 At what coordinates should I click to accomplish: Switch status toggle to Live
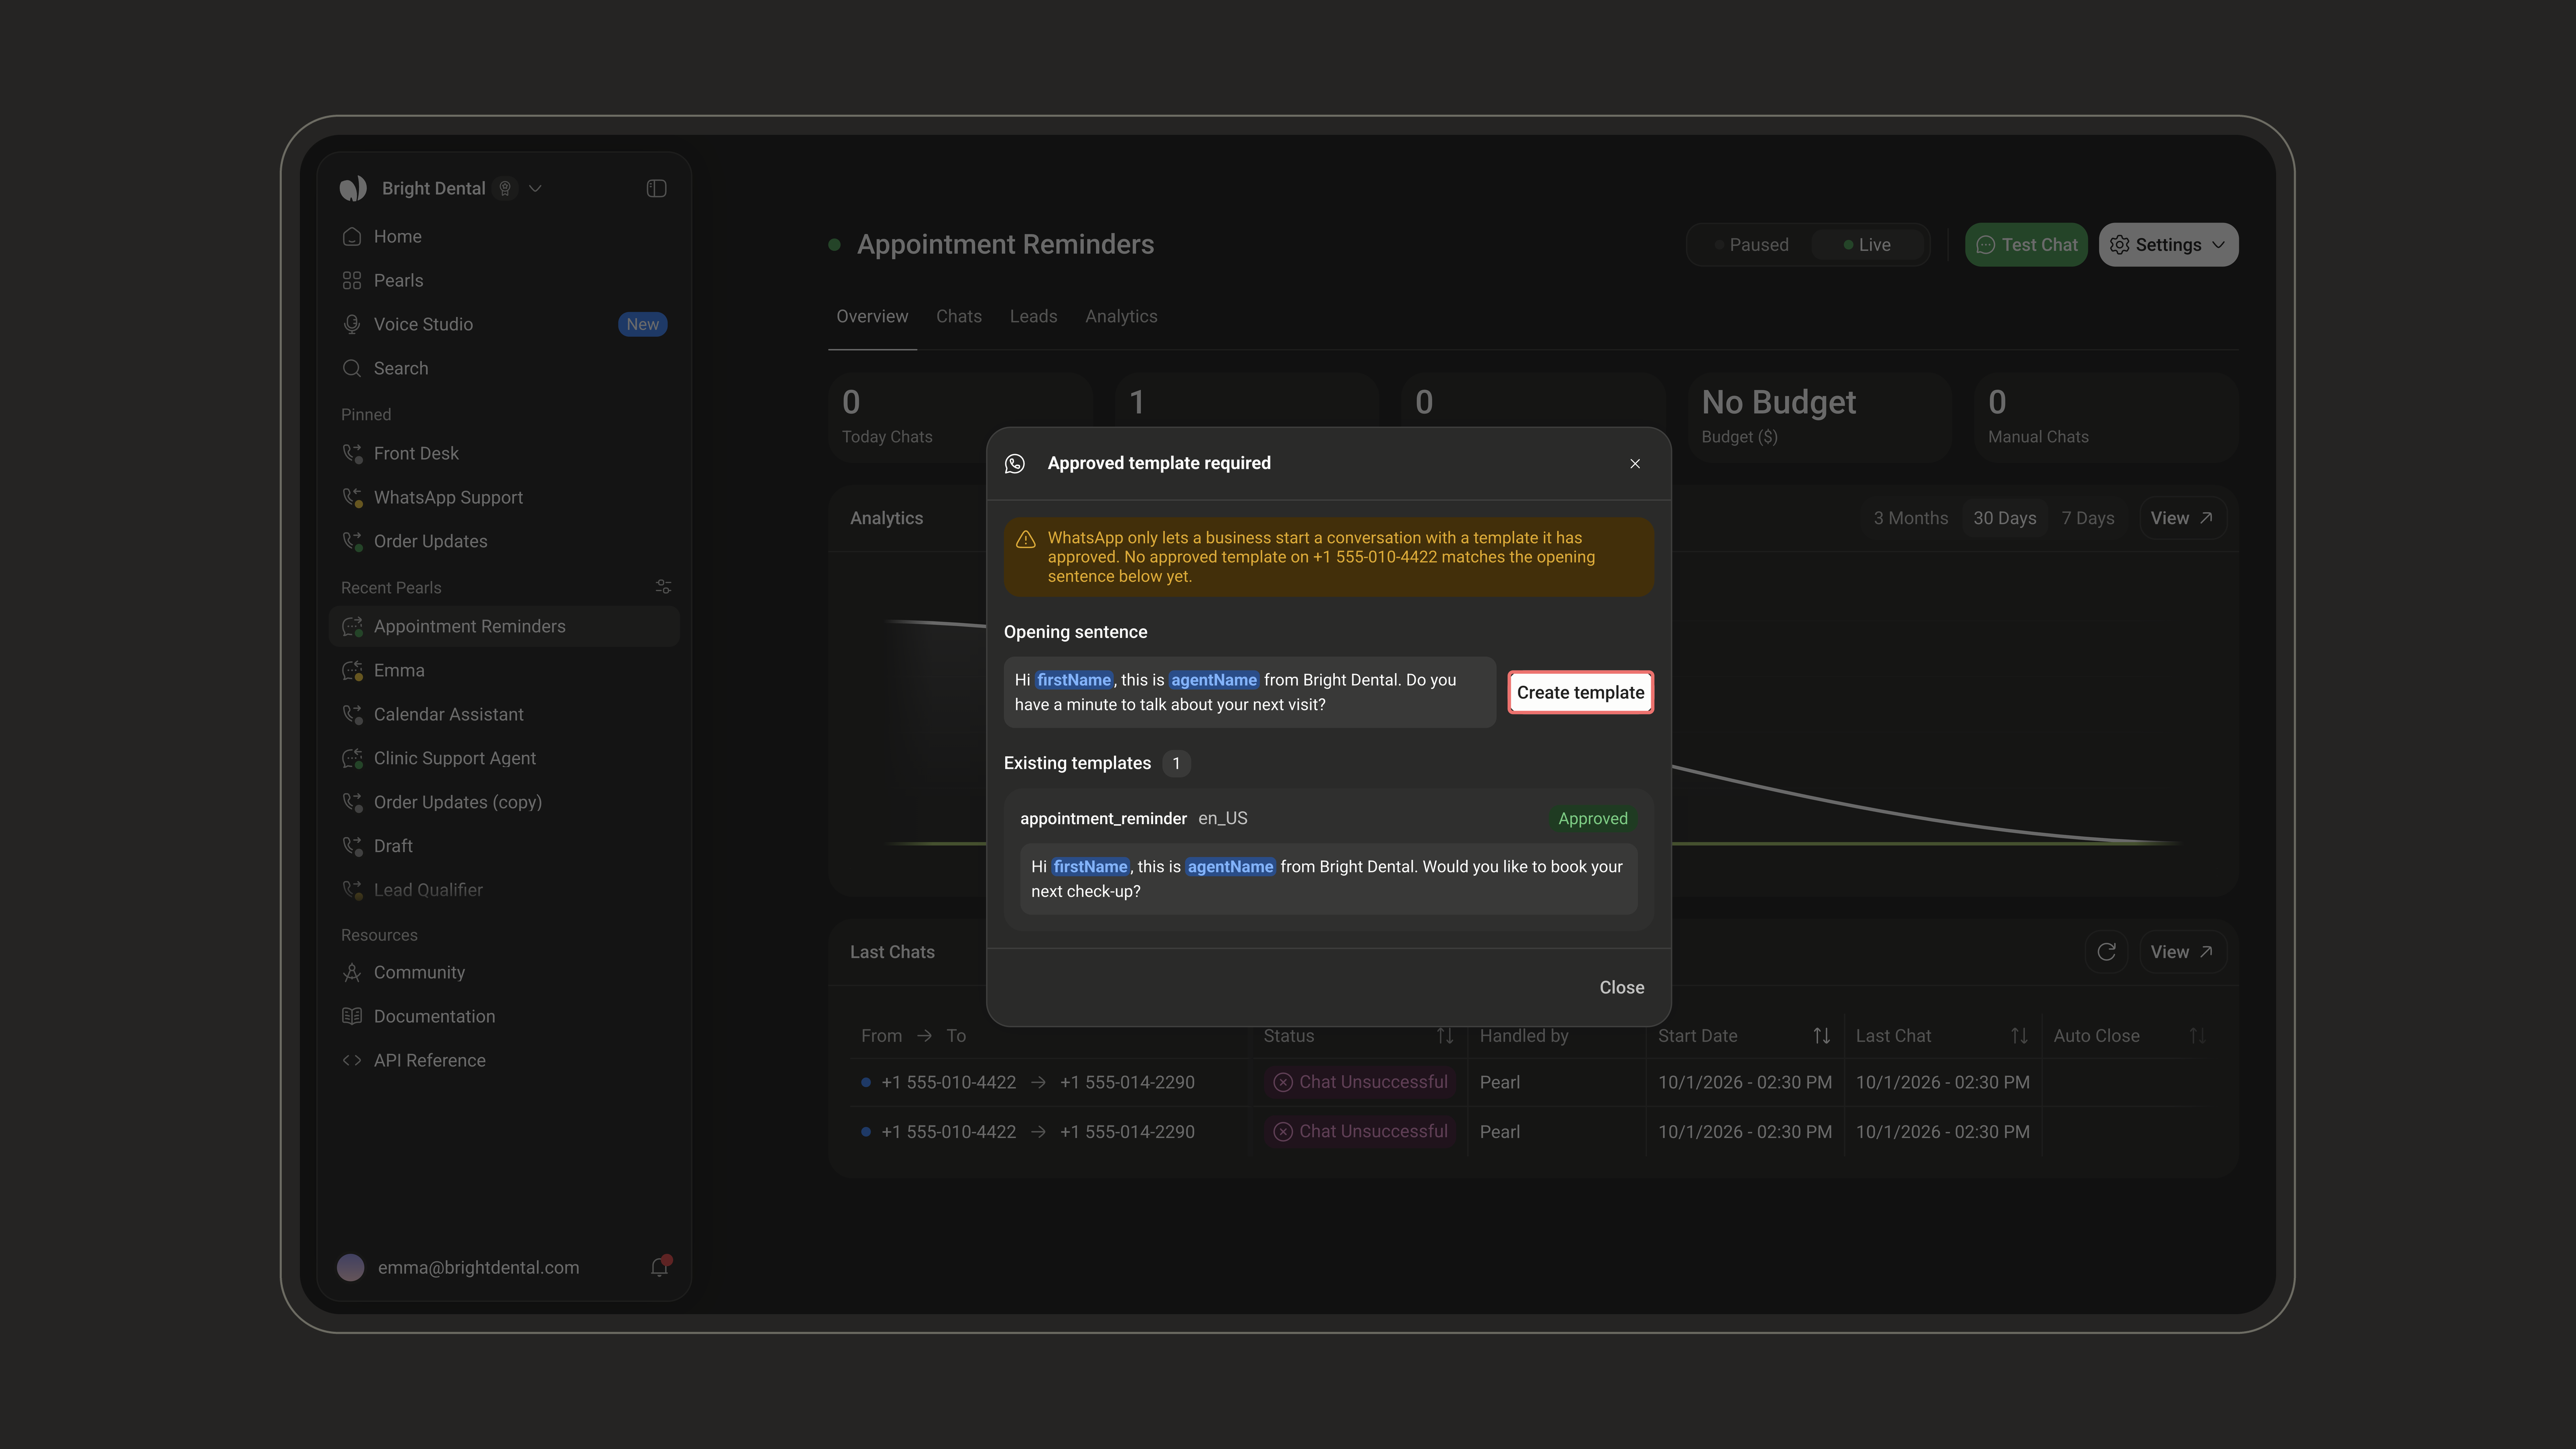point(1867,245)
